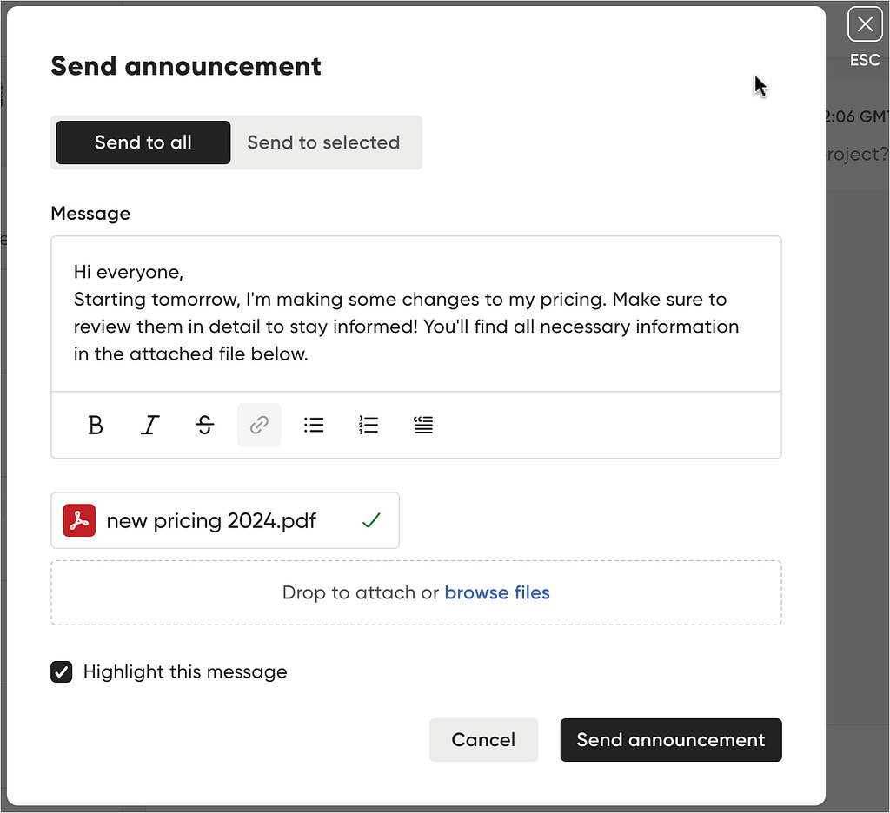The height and width of the screenshot is (813, 890).
Task: Insert a block quote
Action: tap(423, 425)
